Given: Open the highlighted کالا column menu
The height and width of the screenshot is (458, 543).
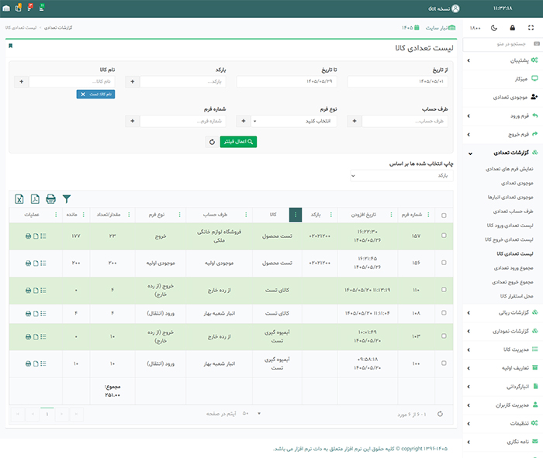Looking at the screenshot, I should (296, 215).
